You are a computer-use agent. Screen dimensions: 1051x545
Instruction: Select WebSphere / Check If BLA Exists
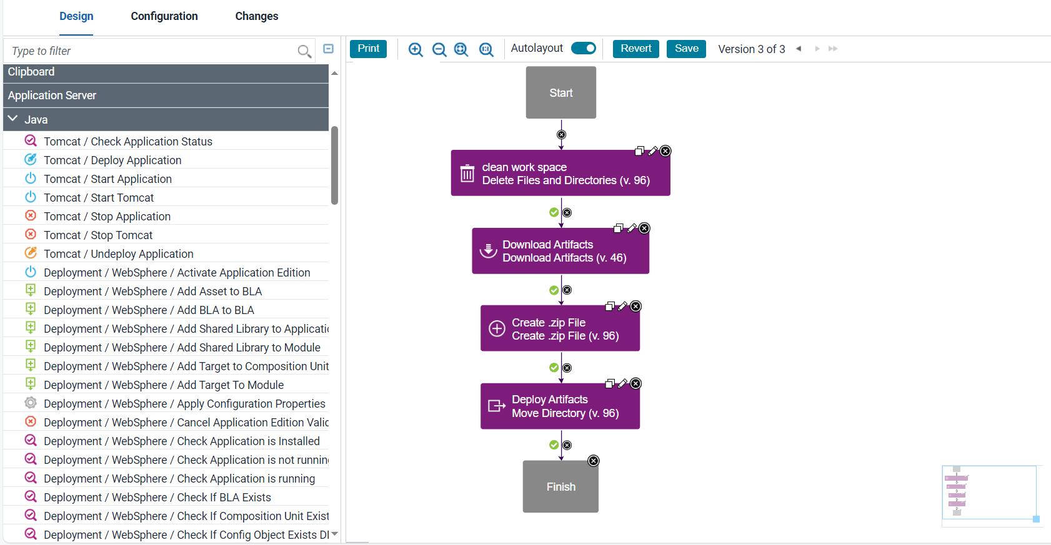(x=157, y=498)
